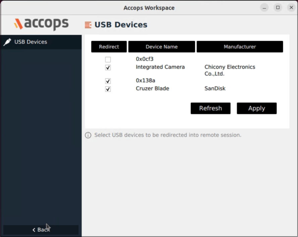Toggle the 0x138a device redirect checkbox
Screen dimensions: 298x237
point(108,81)
